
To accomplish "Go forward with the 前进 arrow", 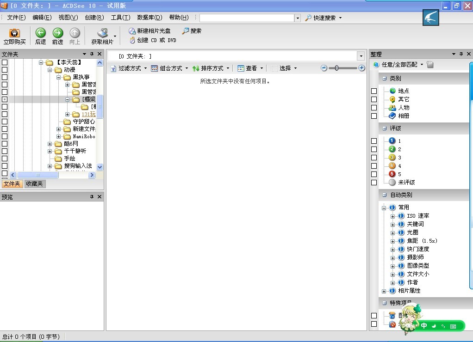I will pyautogui.click(x=57, y=32).
